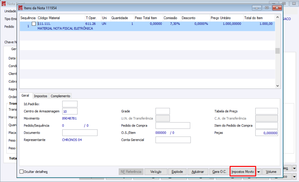Click the items grid scroll up arrow

(278, 17)
